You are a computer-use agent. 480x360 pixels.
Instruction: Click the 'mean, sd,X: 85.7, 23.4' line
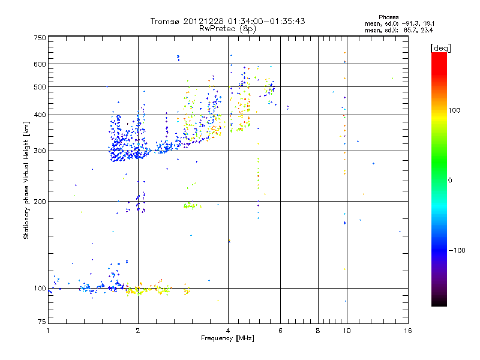click(399, 30)
